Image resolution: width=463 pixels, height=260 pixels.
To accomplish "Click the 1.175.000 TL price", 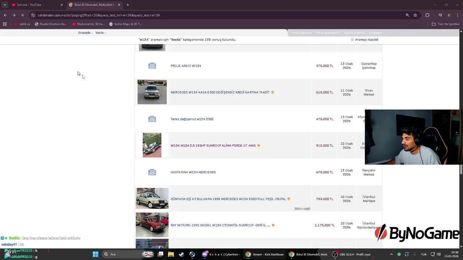I will pyautogui.click(x=325, y=225).
